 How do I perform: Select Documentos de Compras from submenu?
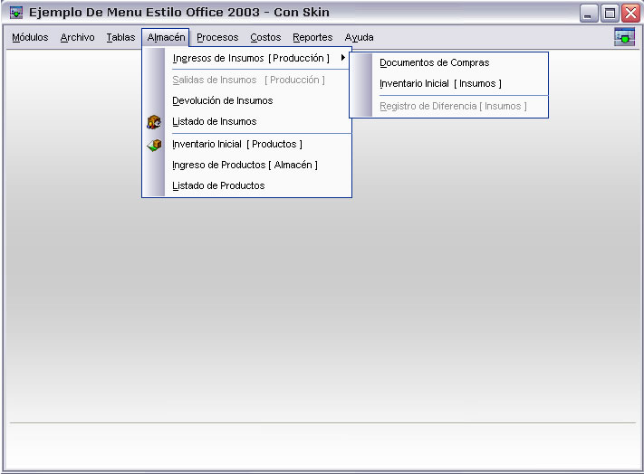434,63
